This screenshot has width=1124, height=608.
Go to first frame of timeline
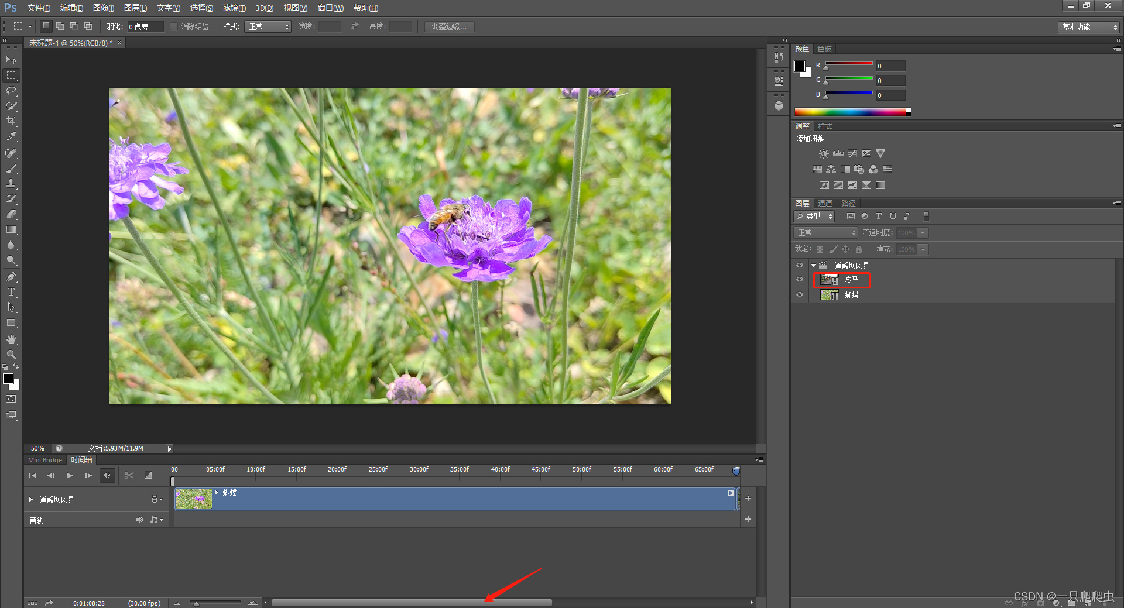click(32, 475)
